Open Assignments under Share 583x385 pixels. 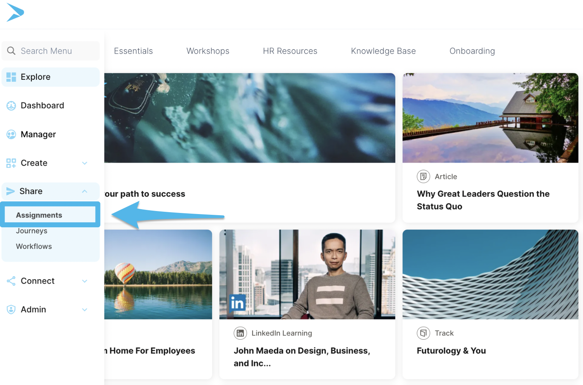click(x=39, y=215)
